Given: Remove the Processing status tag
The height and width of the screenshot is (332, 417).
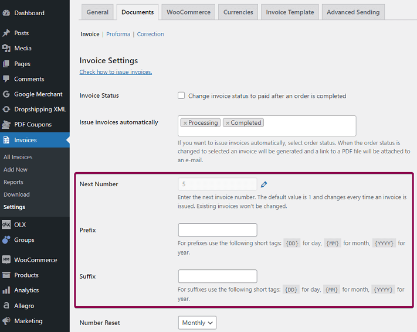Looking at the screenshot, I should [185, 123].
